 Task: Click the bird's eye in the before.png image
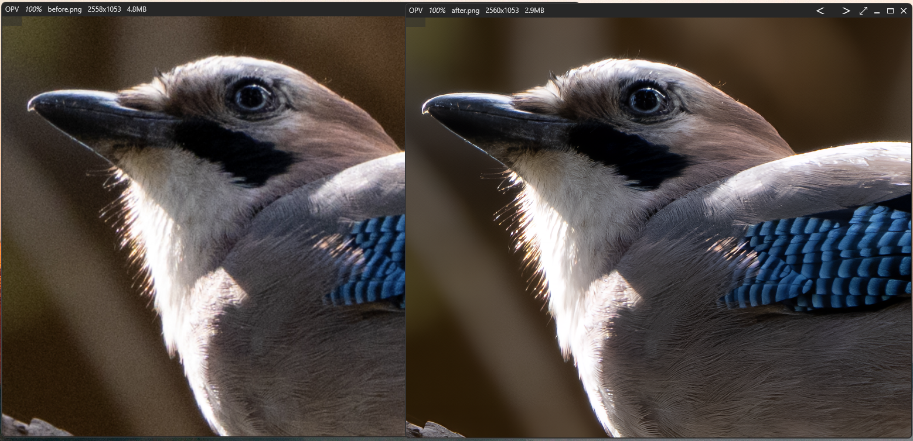point(253,97)
